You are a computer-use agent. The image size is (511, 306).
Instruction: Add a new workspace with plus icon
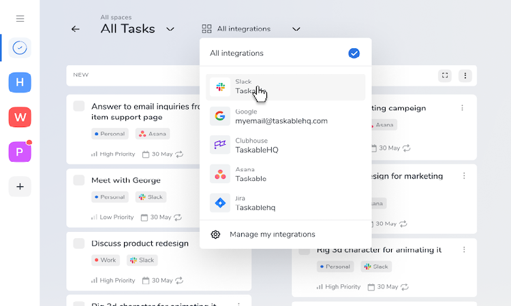click(x=20, y=186)
